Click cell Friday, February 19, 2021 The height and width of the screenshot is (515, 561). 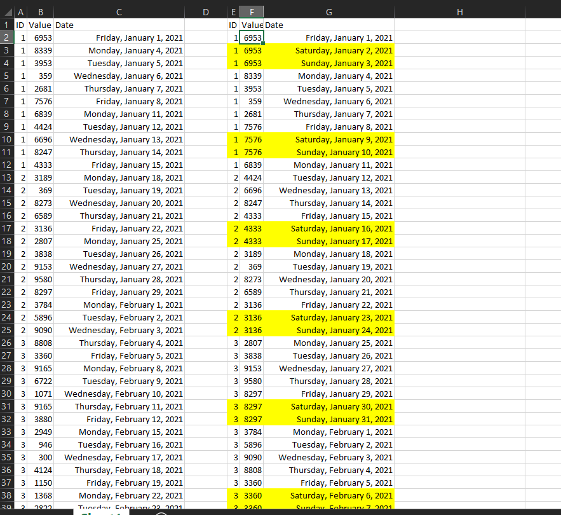[x=119, y=483]
